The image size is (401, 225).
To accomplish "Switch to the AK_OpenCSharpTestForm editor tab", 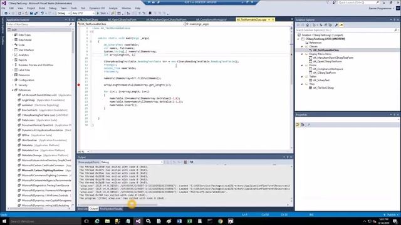I will point(122,19).
